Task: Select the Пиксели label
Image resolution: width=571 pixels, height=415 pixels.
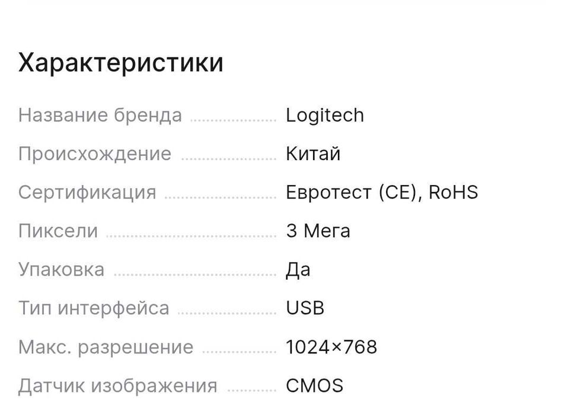Action: (x=58, y=231)
